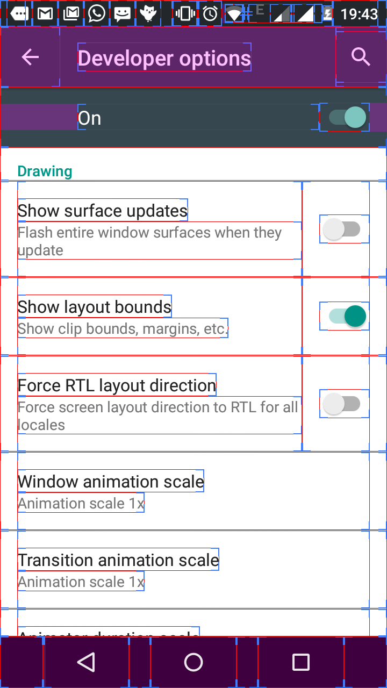Tap the first Gmail notification icon
The image size is (387, 688).
(x=45, y=13)
